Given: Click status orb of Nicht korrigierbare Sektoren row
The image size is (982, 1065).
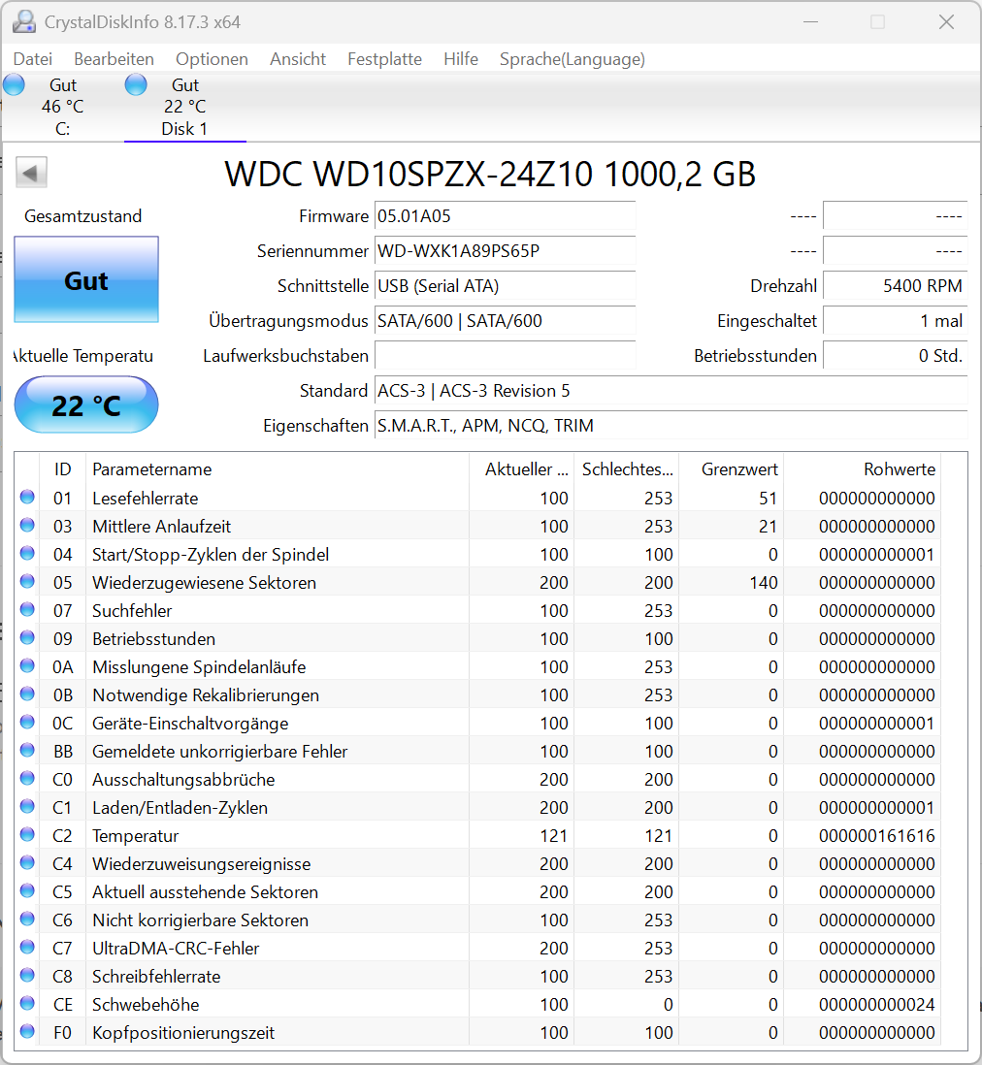Looking at the screenshot, I should tap(27, 919).
